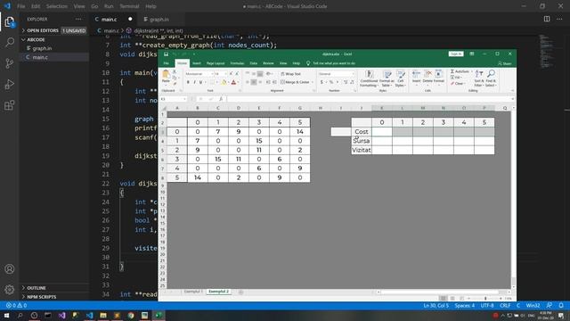570x321 pixels.
Task: Open Cell Styles in Excel
Action: [400, 78]
